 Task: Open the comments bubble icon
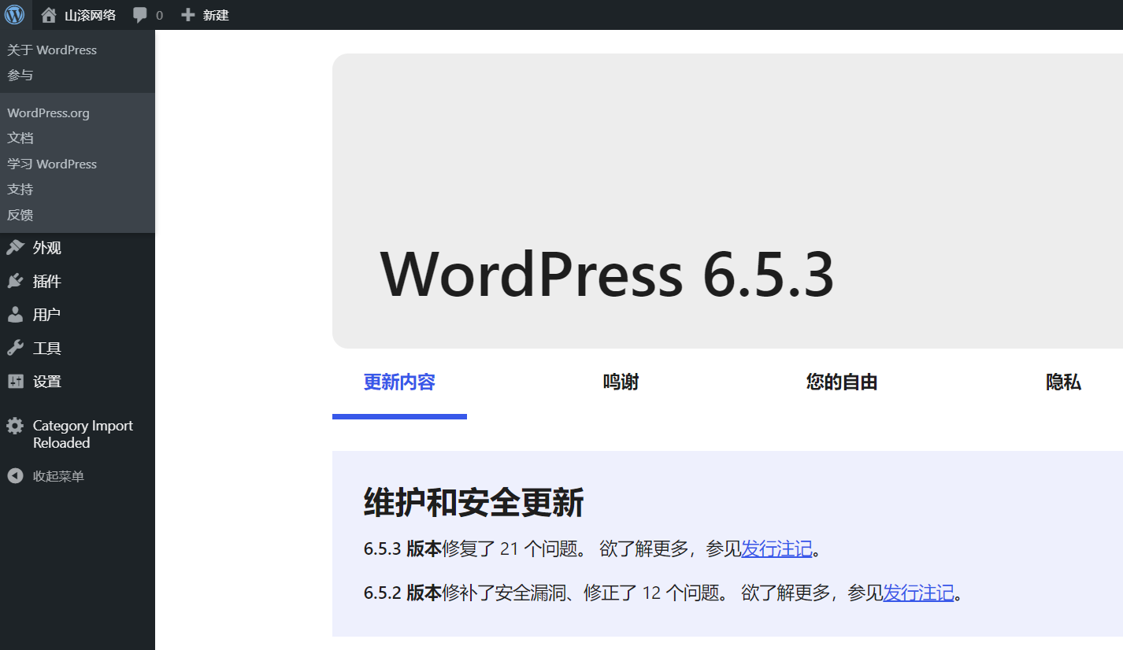(140, 15)
